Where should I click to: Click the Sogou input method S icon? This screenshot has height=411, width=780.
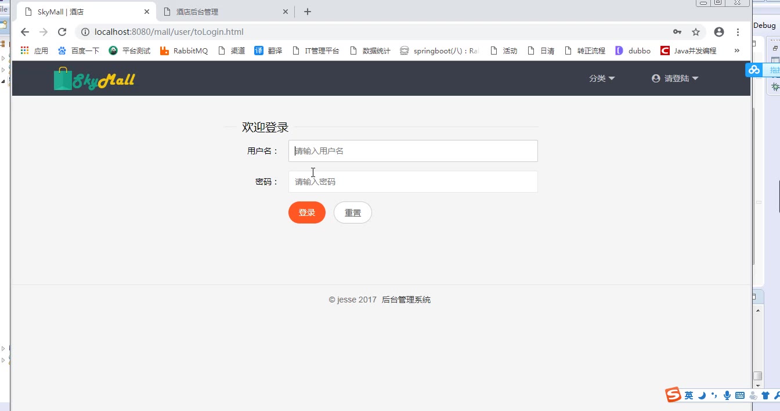(673, 395)
